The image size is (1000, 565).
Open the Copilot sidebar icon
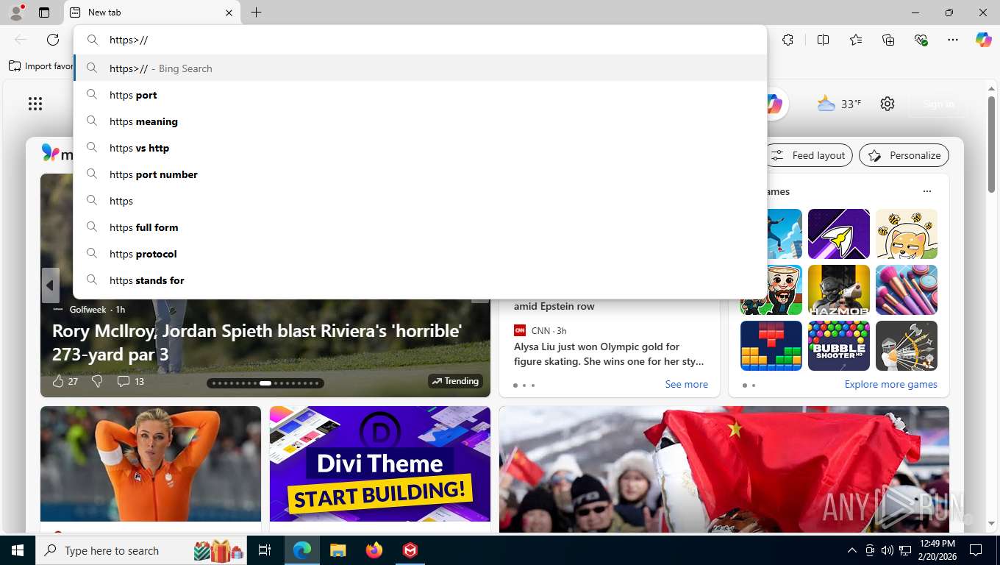pyautogui.click(x=983, y=40)
